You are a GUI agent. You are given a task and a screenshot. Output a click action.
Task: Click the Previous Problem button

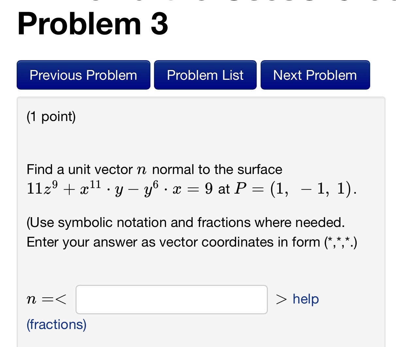(83, 75)
